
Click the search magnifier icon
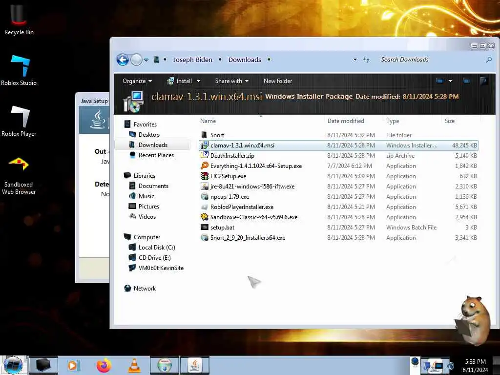coord(488,60)
